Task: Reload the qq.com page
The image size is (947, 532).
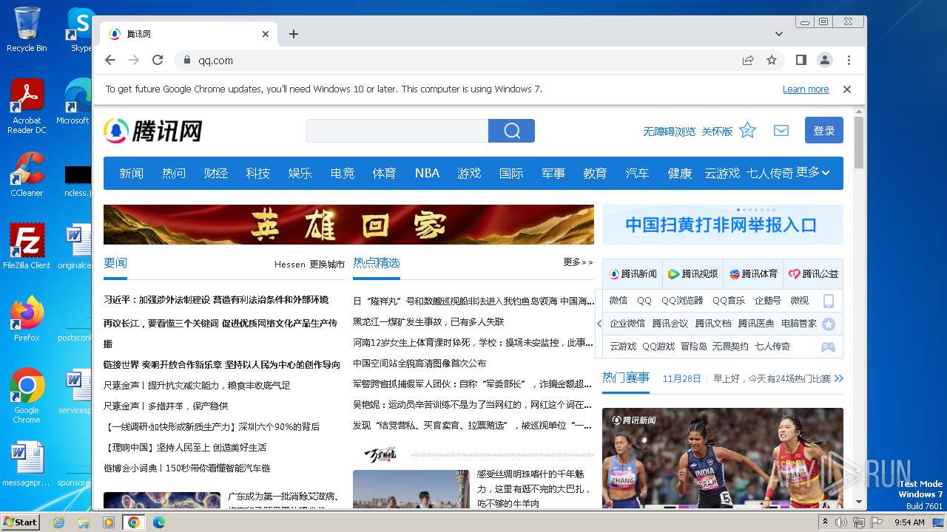Action: point(158,60)
